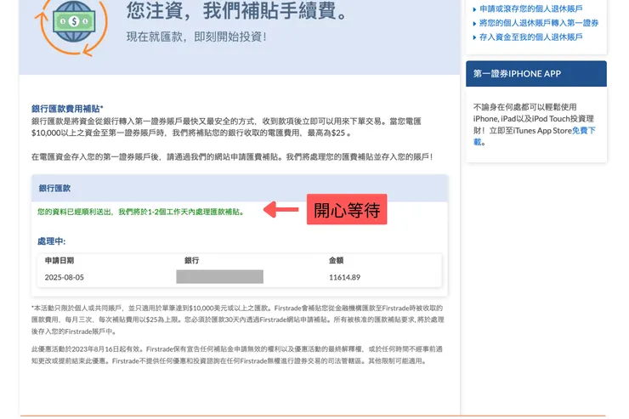Click the arrow bullet beside 申請或滾存您的個人退休賬戶
This screenshot has width=629, height=419.
point(474,9)
